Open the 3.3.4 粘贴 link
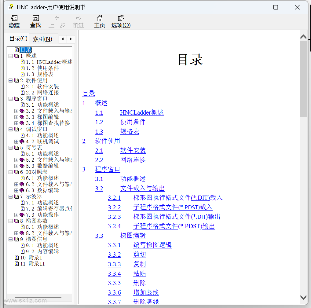 coord(140,273)
